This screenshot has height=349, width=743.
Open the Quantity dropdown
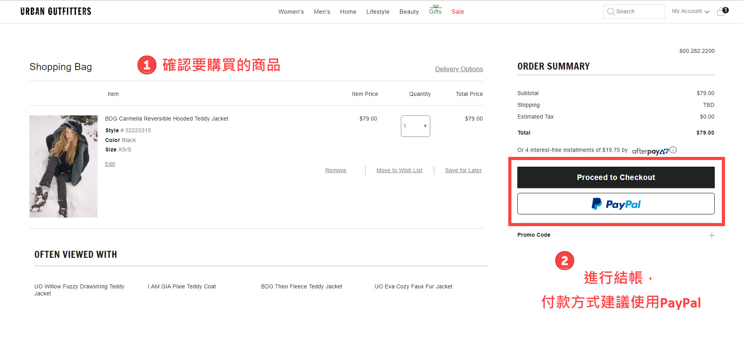pos(415,126)
